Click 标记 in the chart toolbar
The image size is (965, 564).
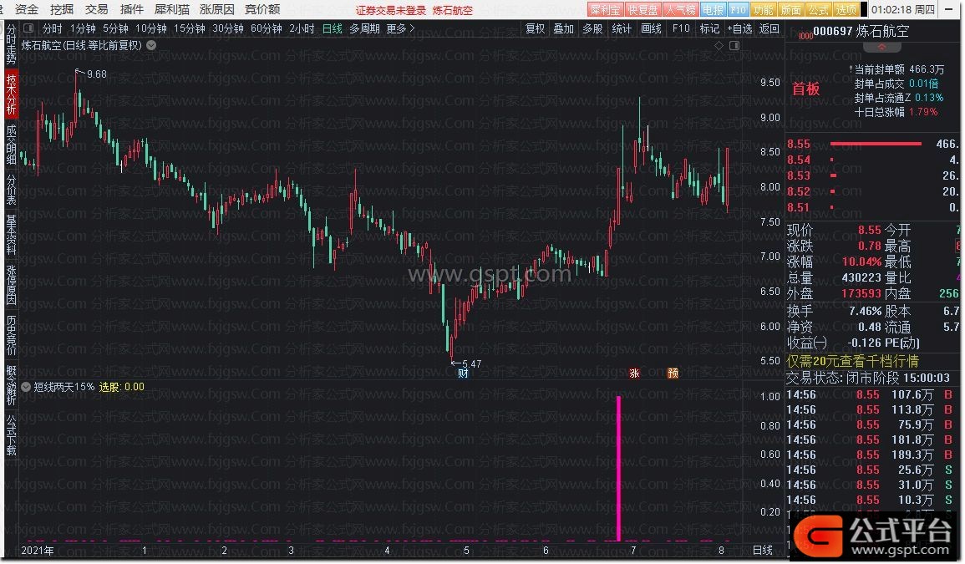pos(709,28)
